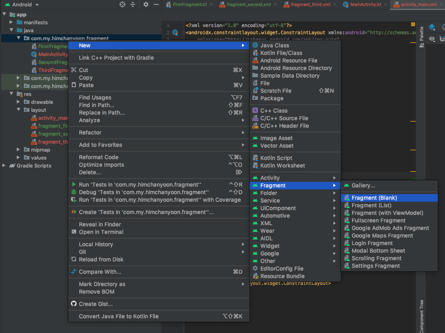Click the Compare With arrows icon
Viewport: 445px width, 333px height.
point(74,272)
